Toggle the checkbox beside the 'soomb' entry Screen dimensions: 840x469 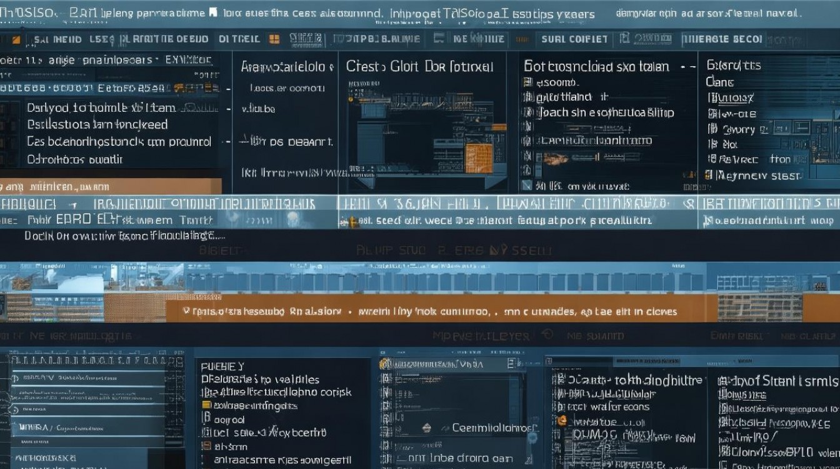point(527,82)
